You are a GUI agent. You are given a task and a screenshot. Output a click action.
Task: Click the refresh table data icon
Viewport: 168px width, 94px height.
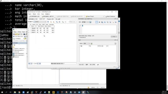coord(48,22)
